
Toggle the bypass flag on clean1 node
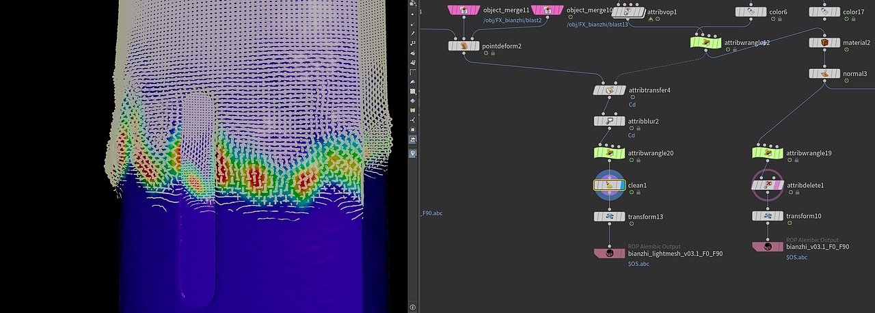point(596,185)
